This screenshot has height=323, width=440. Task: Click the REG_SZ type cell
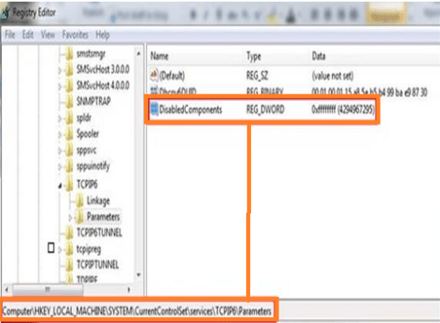(x=257, y=75)
